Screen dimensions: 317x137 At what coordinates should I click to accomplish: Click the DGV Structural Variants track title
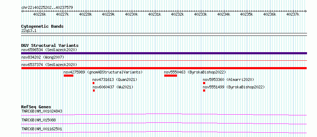(50, 45)
